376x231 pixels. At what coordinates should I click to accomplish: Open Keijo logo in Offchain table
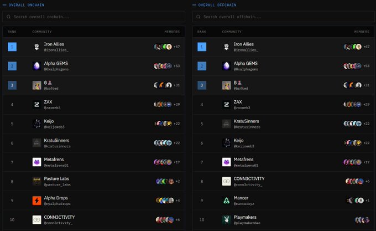tap(226, 143)
